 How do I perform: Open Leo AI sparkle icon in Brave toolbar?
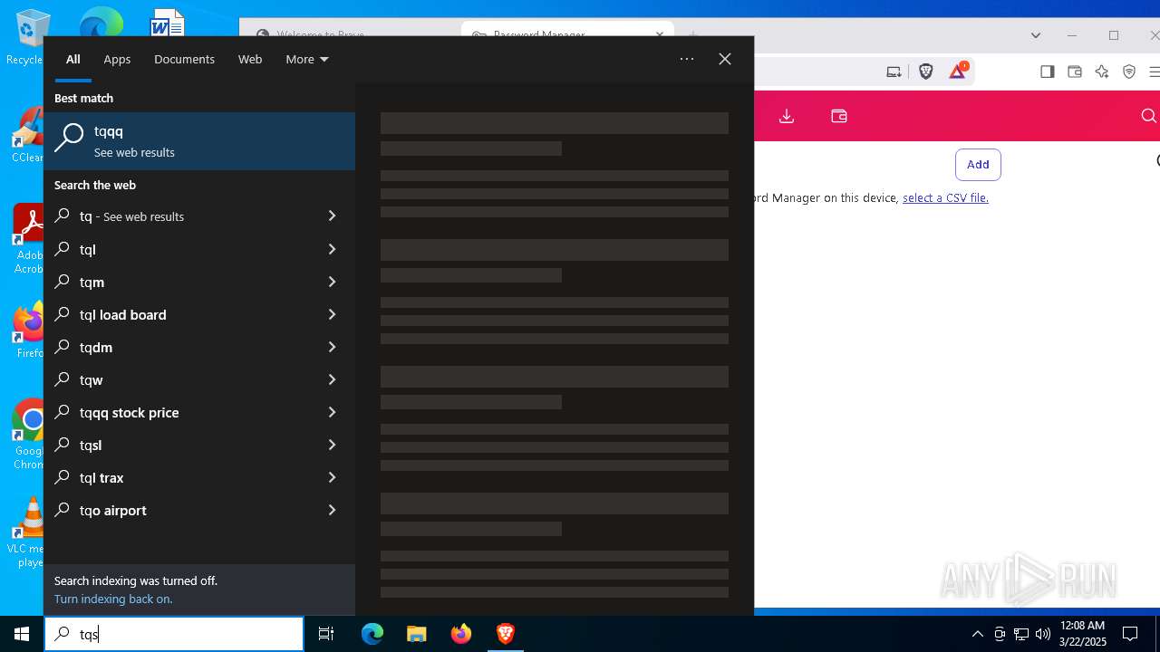pos(1102,72)
